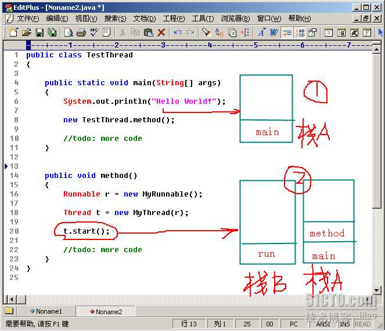Screen dimensions: 385x331
Task: Click the italic A Set Font icon
Action: pos(261,32)
